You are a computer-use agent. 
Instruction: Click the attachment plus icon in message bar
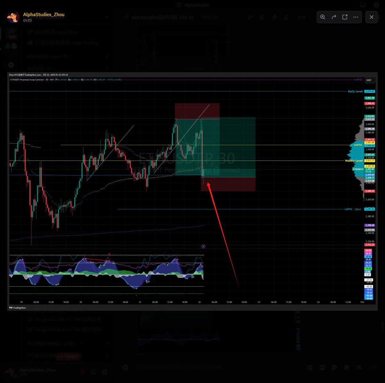[x=126, y=367]
